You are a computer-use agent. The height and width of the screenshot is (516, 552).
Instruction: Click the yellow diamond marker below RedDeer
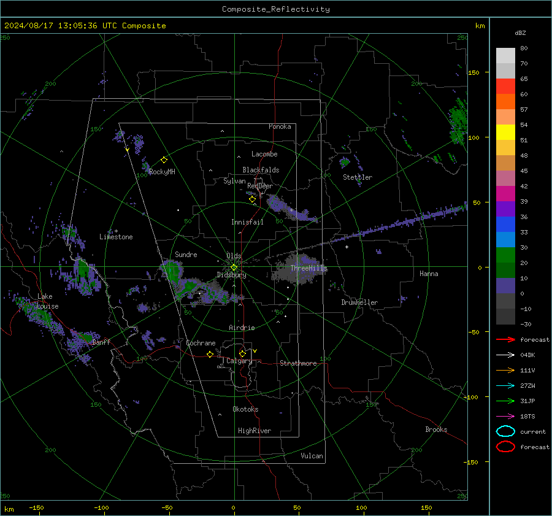click(x=252, y=199)
